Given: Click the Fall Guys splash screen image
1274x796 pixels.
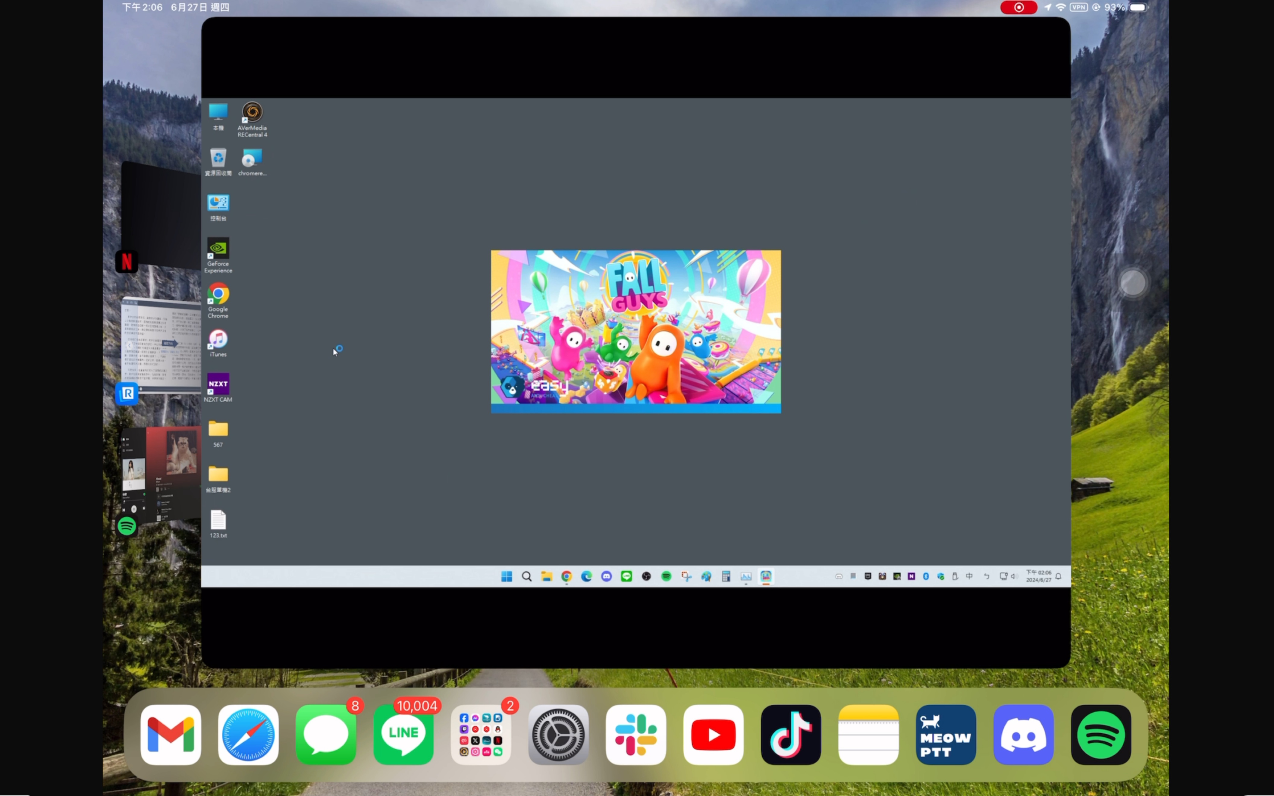Looking at the screenshot, I should (x=636, y=332).
